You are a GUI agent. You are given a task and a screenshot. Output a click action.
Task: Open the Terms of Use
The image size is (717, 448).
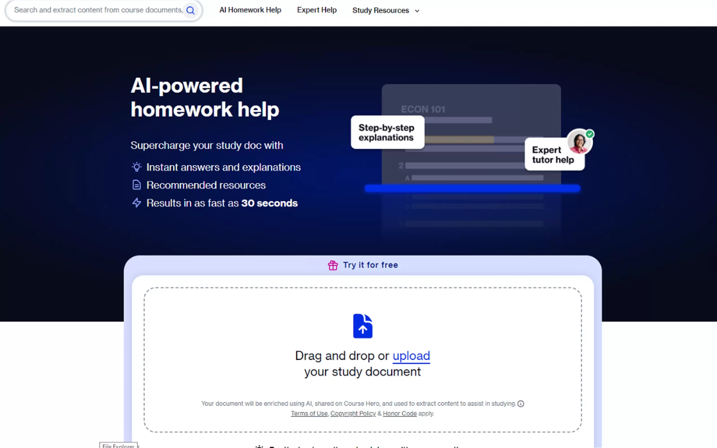[x=309, y=413]
